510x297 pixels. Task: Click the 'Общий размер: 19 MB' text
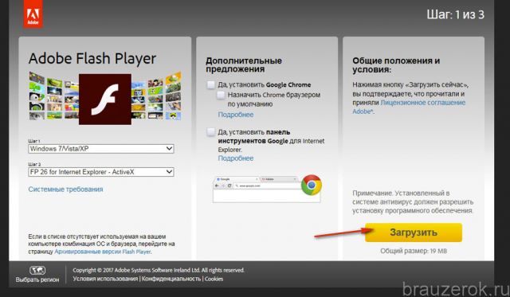pos(414,251)
